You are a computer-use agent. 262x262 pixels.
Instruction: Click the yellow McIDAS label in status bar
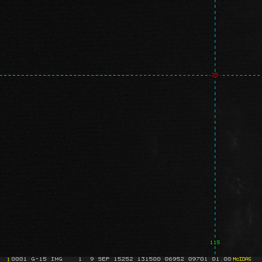coord(242,259)
